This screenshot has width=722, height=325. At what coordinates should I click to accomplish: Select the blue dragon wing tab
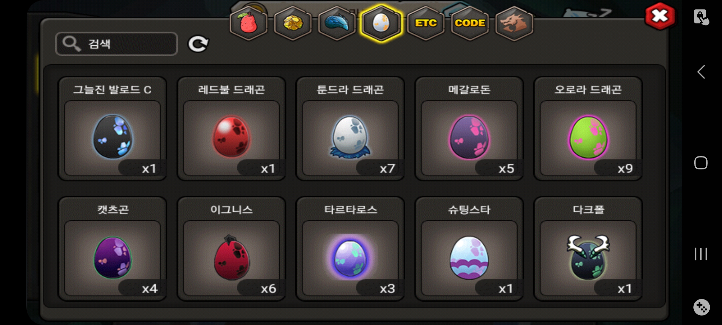pyautogui.click(x=337, y=23)
